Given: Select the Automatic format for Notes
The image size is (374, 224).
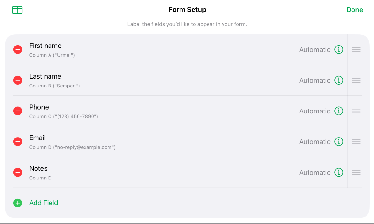Looking at the screenshot, I should [314, 172].
